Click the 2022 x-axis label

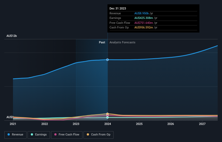[45, 124]
